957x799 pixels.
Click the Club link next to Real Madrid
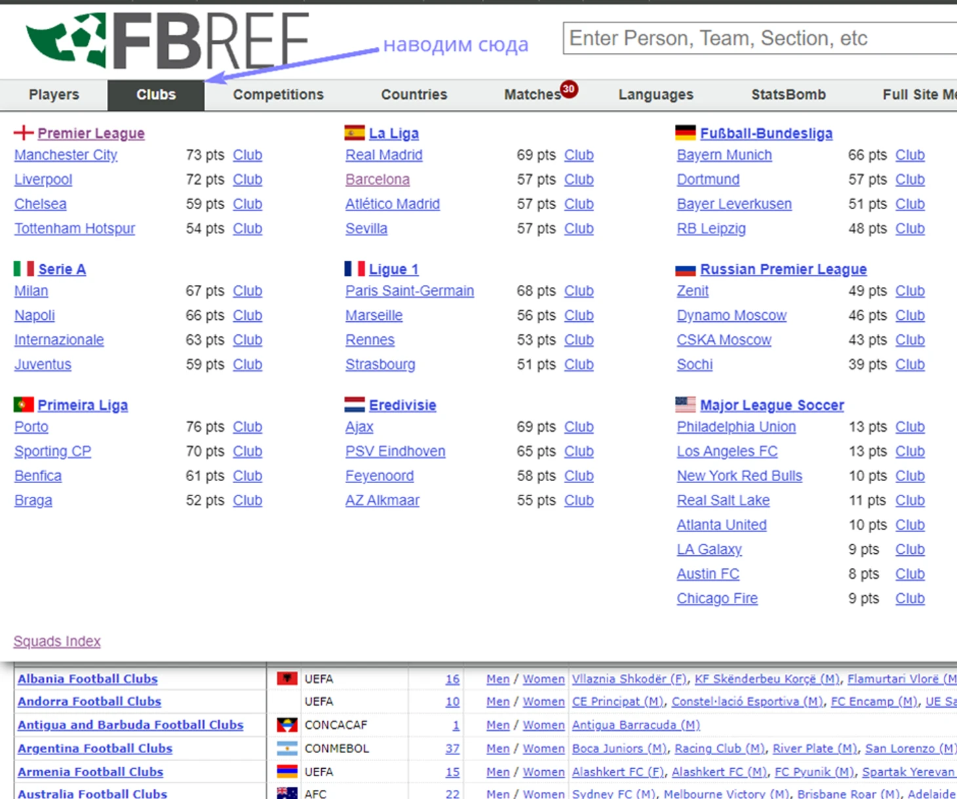(x=579, y=155)
